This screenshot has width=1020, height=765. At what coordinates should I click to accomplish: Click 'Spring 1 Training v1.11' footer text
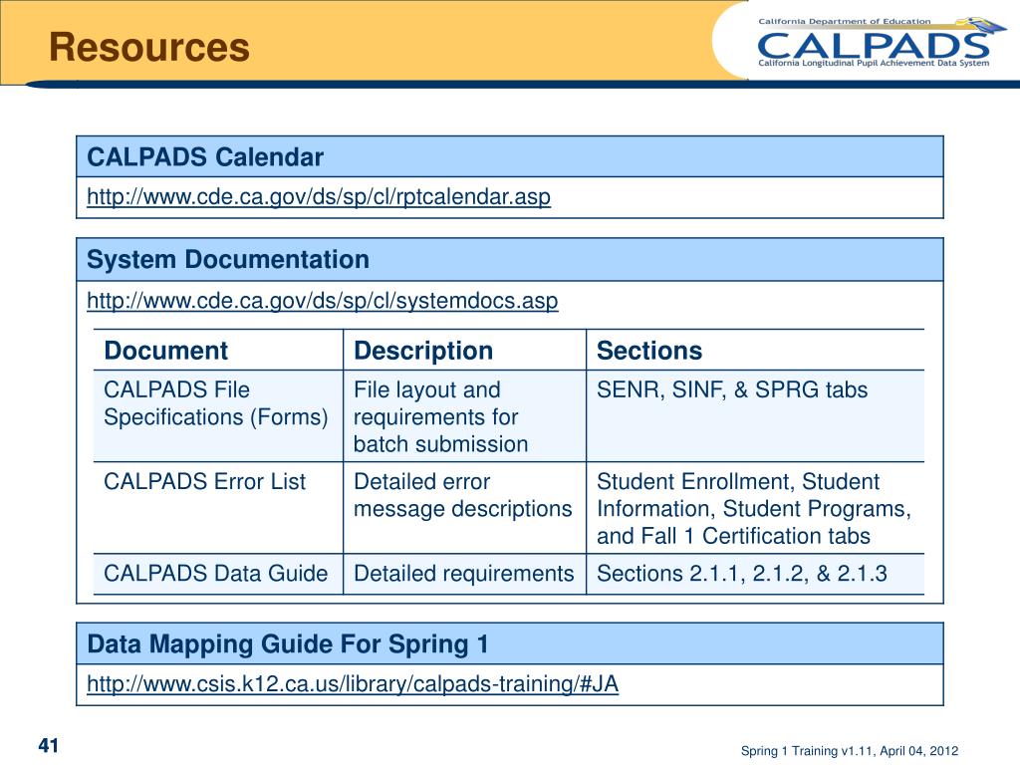point(850,751)
